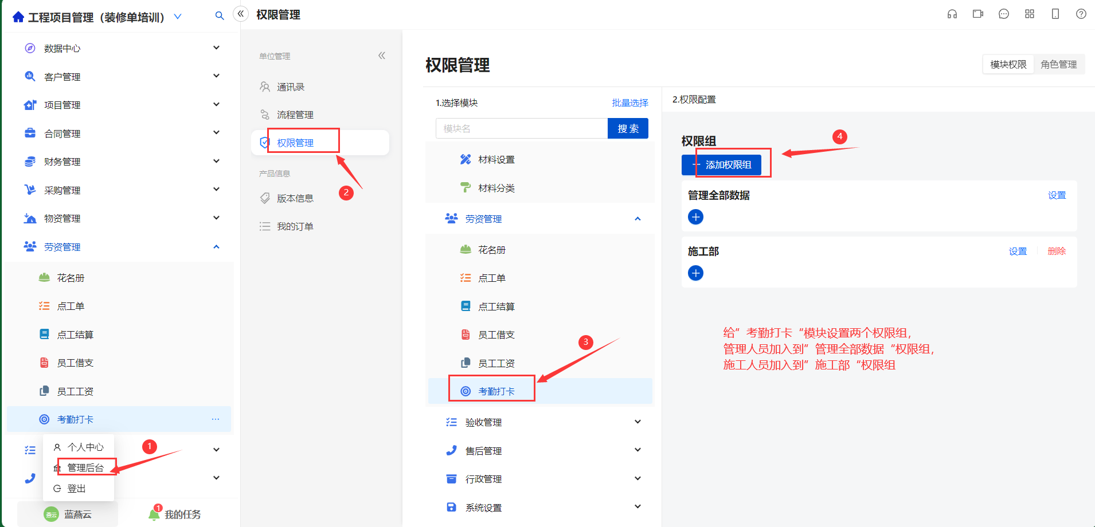Image resolution: width=1095 pixels, height=527 pixels.
Task: Expand 财务管理 in the left sidebar
Action: click(x=216, y=161)
